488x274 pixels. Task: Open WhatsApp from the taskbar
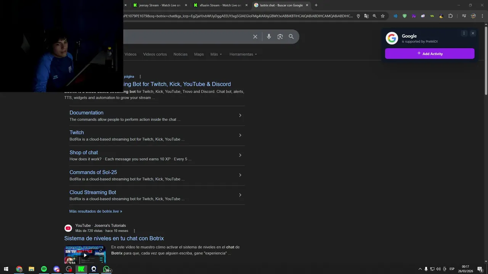point(106,269)
